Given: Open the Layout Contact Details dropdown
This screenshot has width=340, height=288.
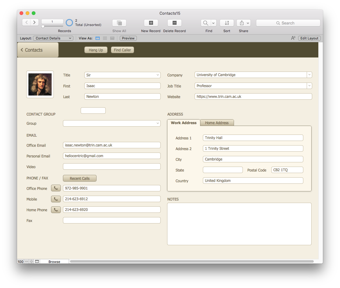Looking at the screenshot, I should click(53, 38).
